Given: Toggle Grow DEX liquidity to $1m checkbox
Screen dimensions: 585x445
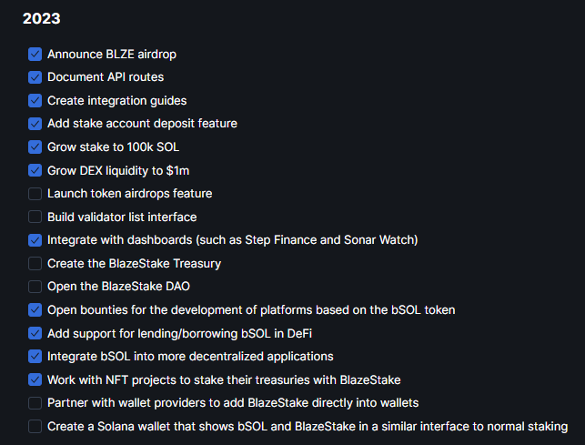Looking at the screenshot, I should click(35, 170).
